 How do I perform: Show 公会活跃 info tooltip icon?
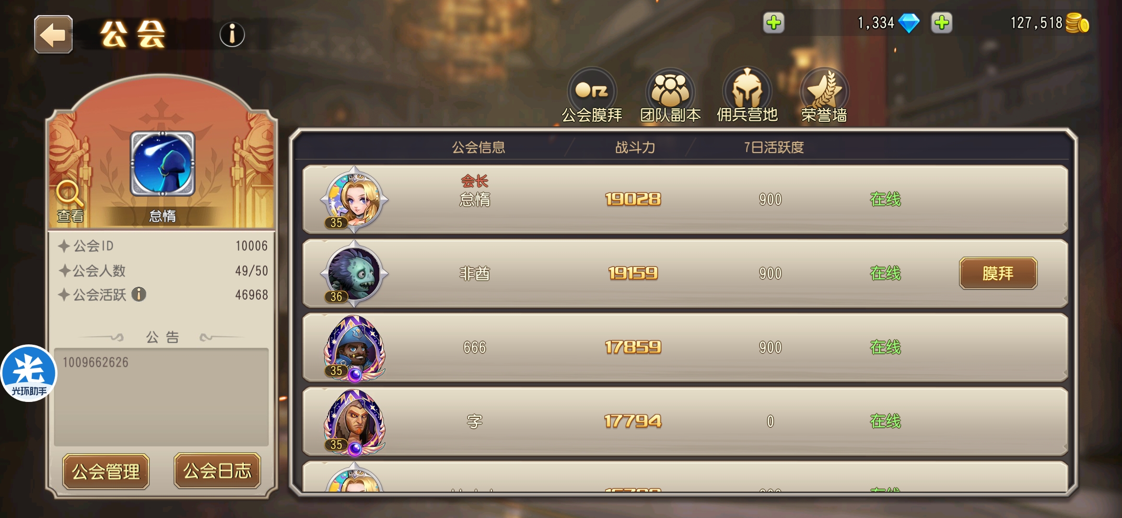click(x=139, y=294)
